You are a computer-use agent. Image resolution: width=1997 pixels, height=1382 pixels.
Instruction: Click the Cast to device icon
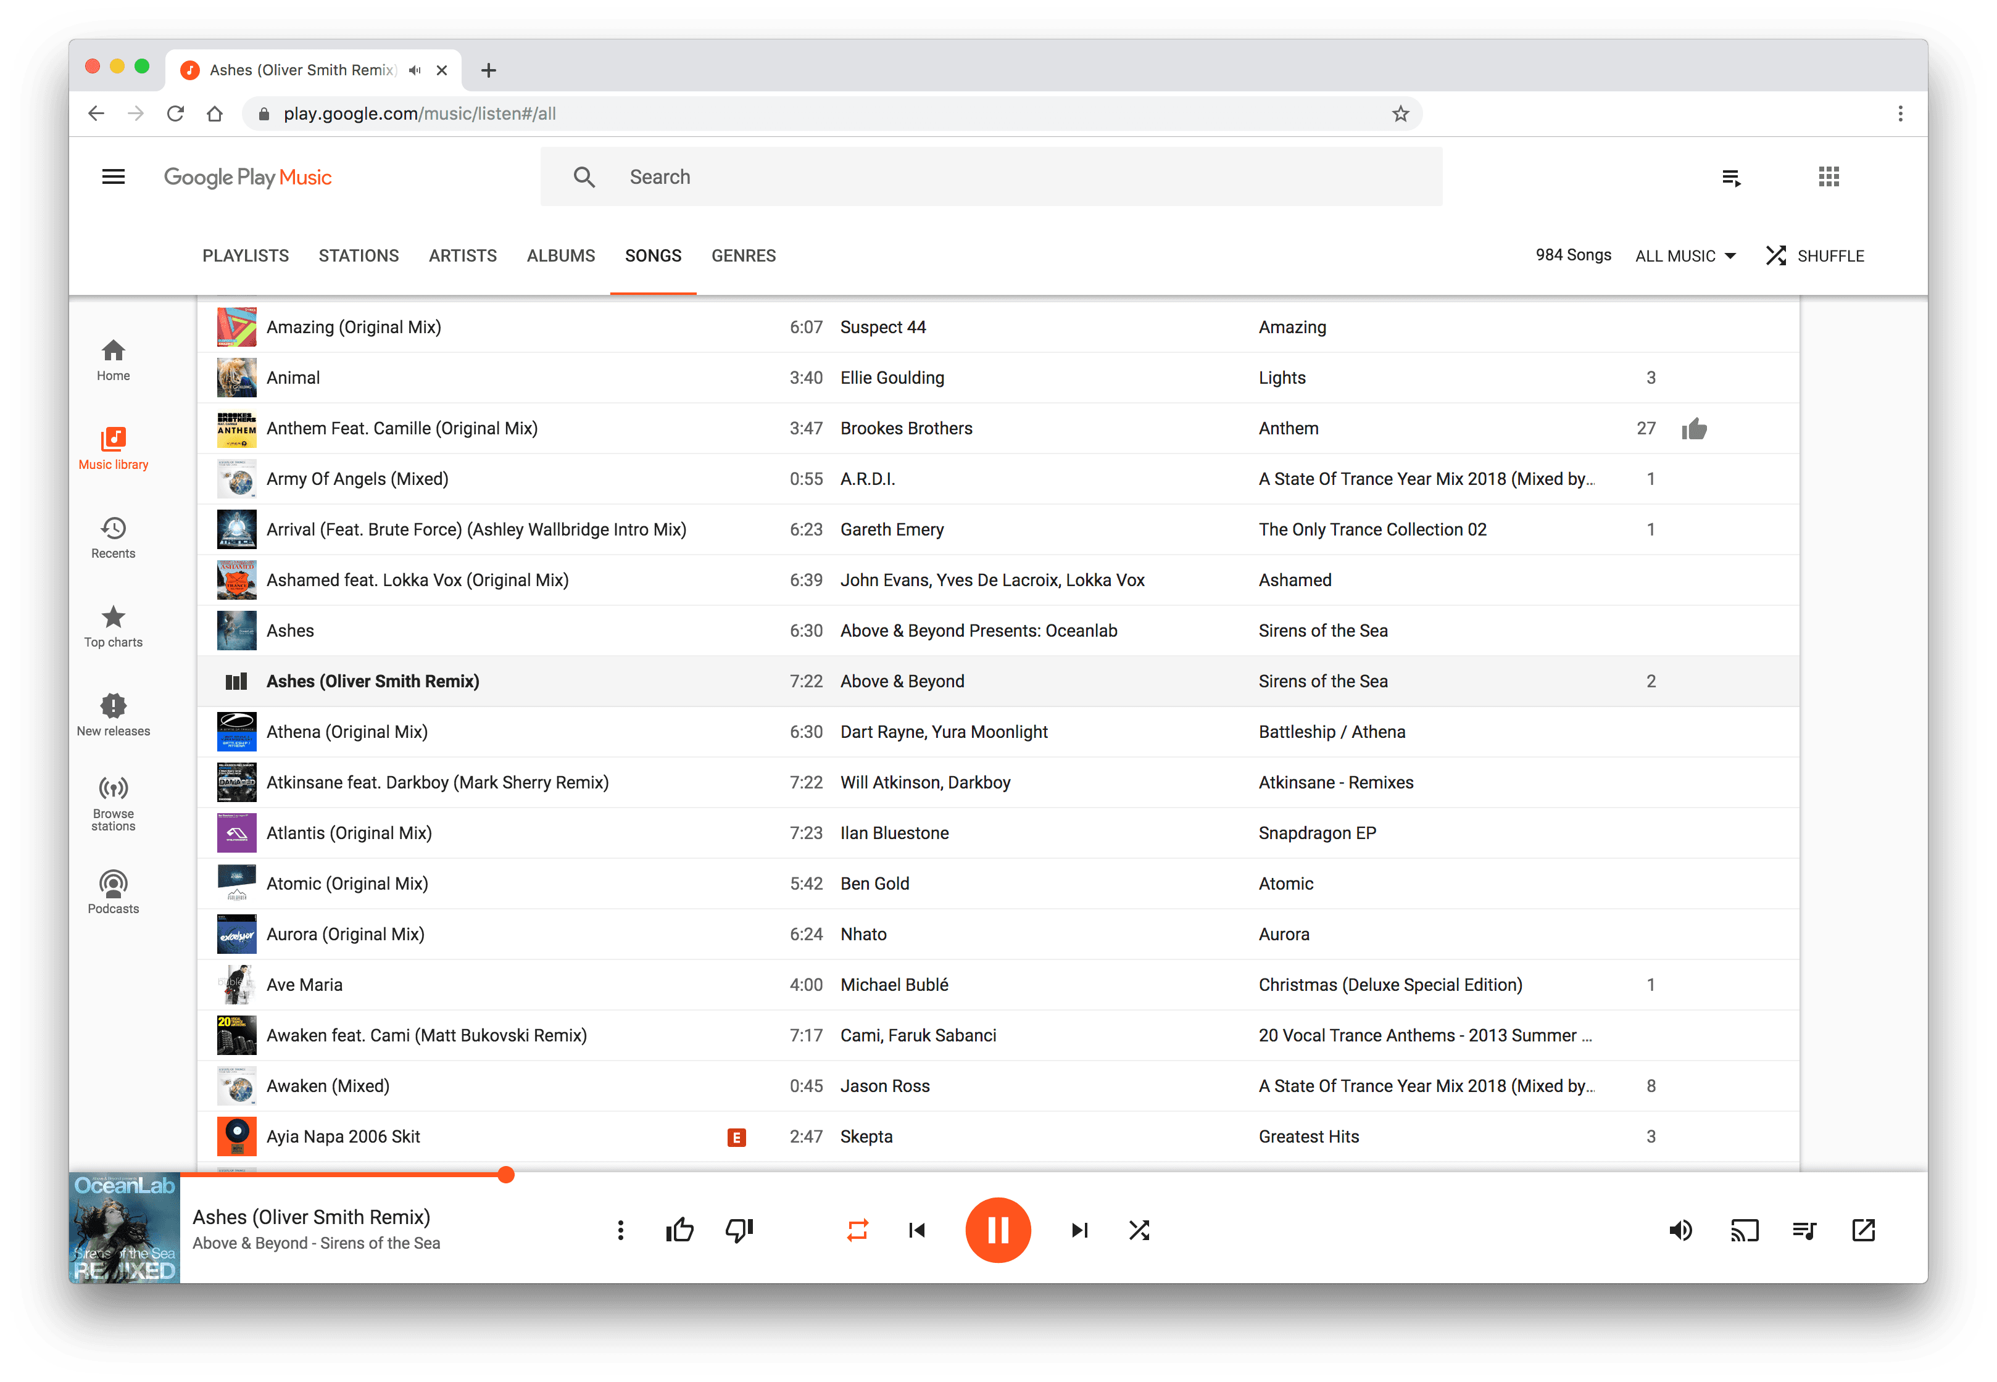click(1744, 1230)
